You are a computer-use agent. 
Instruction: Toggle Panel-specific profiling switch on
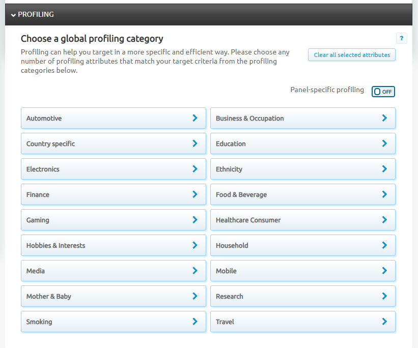pyautogui.click(x=383, y=92)
